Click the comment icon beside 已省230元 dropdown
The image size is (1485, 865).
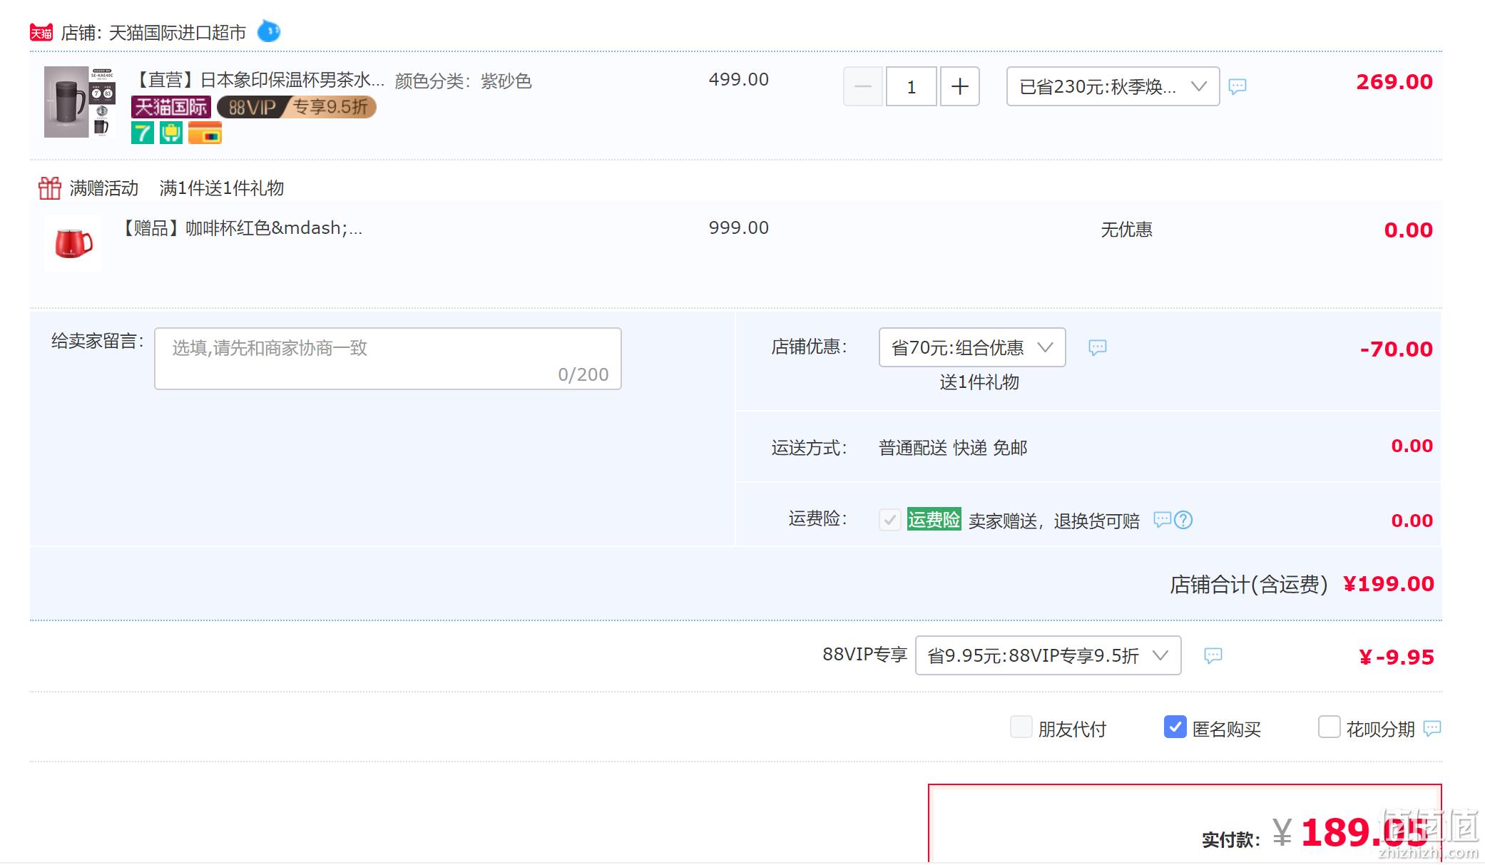tap(1237, 86)
